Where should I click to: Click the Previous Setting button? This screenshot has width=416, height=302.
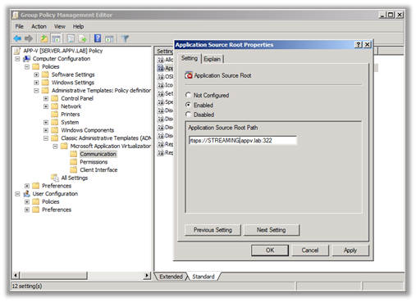(213, 230)
